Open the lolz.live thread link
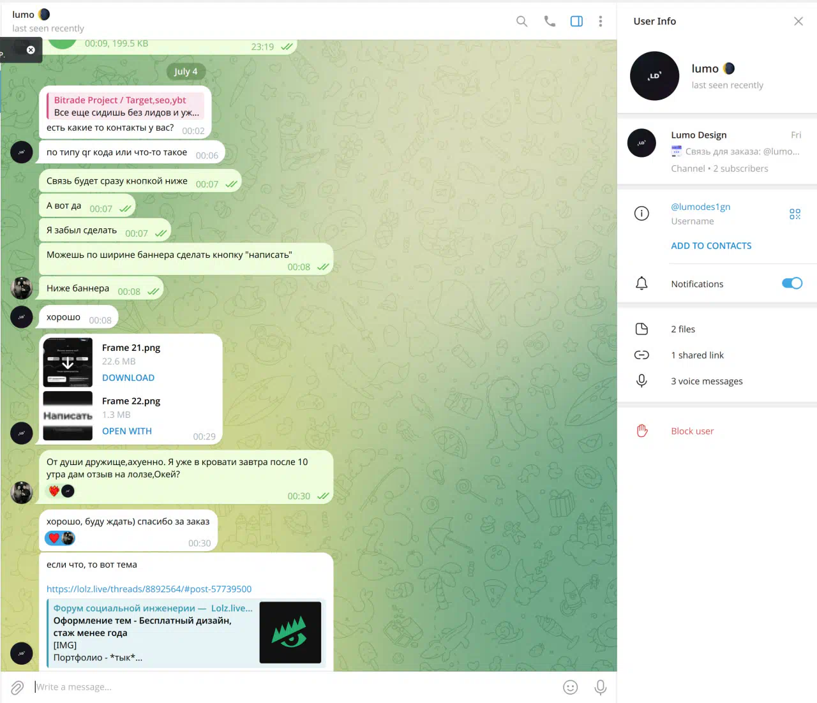817x703 pixels. point(149,589)
